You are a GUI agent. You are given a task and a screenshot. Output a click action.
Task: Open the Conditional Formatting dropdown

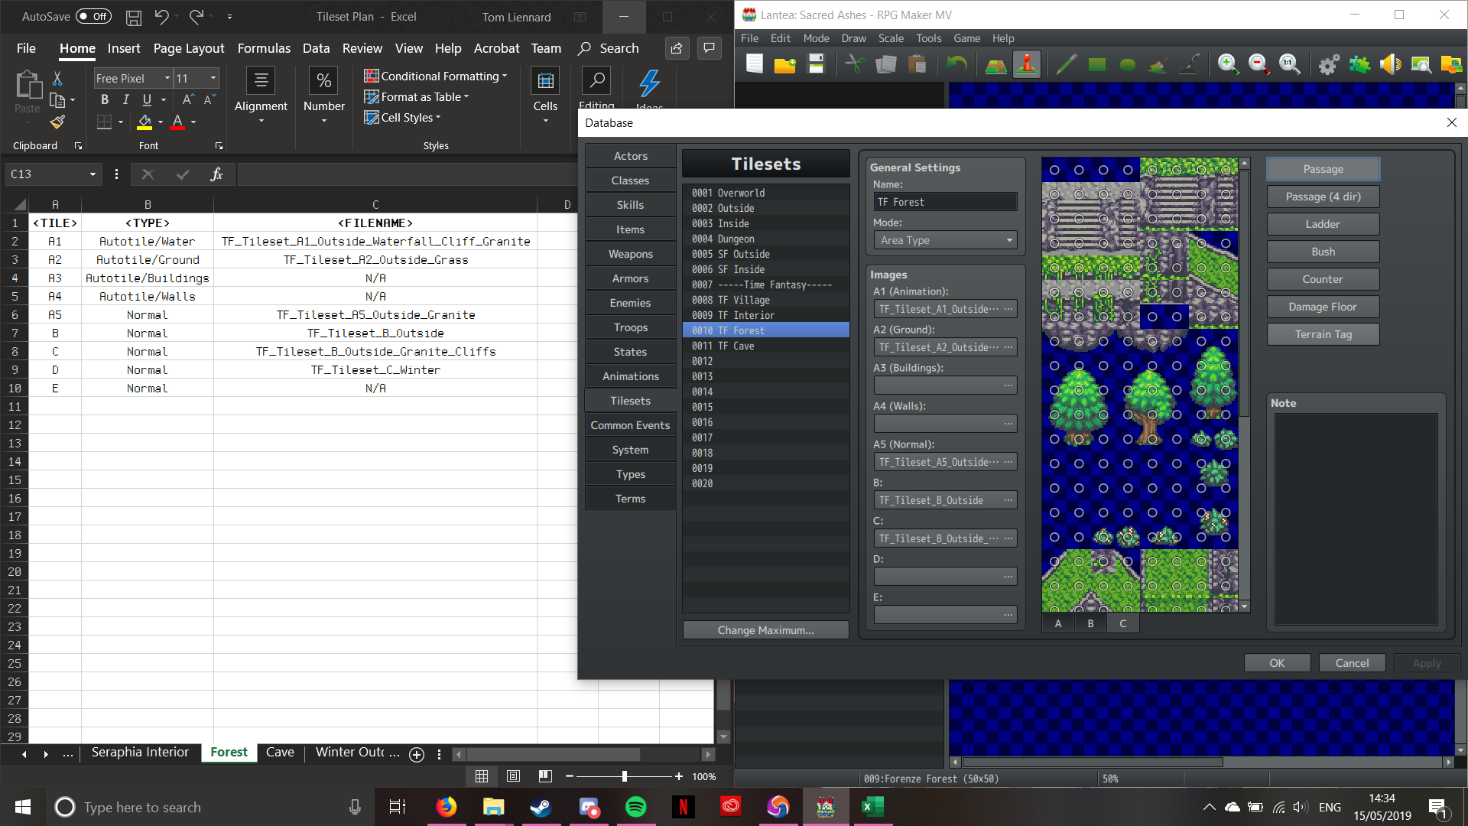436,76
